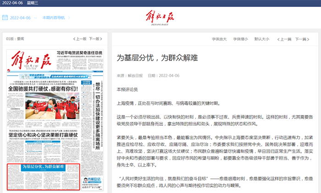Click the 解放日报 Jiefang Daily header logo

(160, 18)
